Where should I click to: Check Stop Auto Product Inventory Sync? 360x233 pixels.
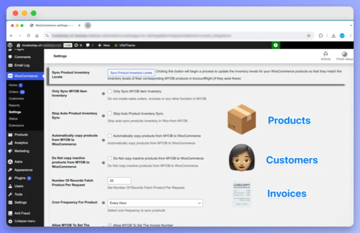(x=110, y=113)
